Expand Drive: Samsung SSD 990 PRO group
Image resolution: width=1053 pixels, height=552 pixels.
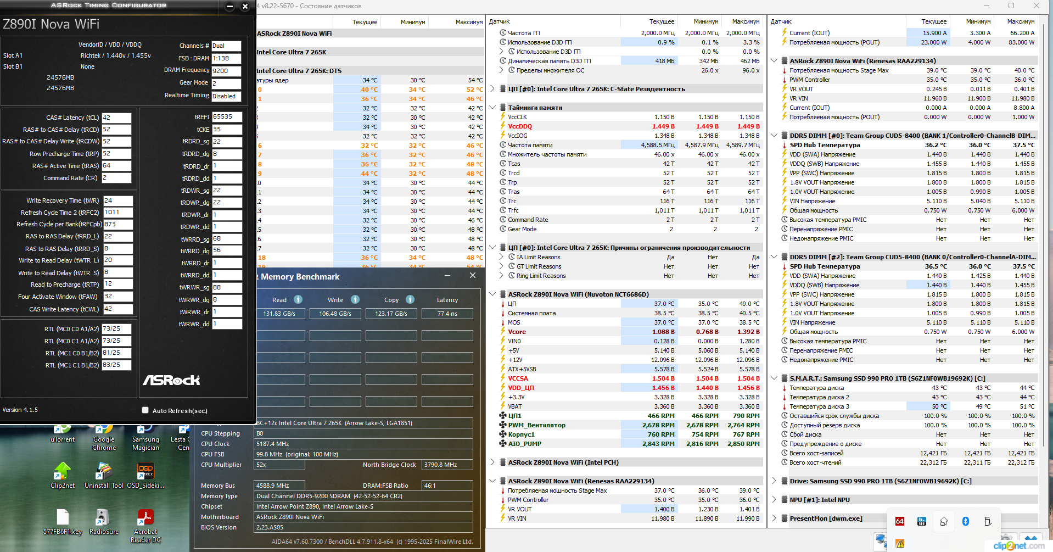774,481
